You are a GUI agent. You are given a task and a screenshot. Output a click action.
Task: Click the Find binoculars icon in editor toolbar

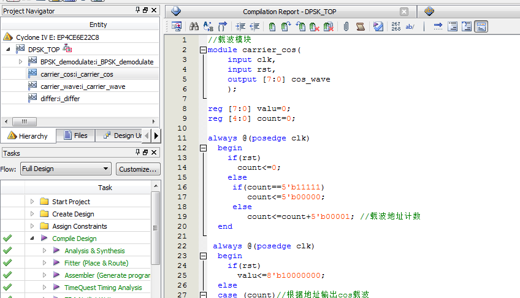coord(194,27)
